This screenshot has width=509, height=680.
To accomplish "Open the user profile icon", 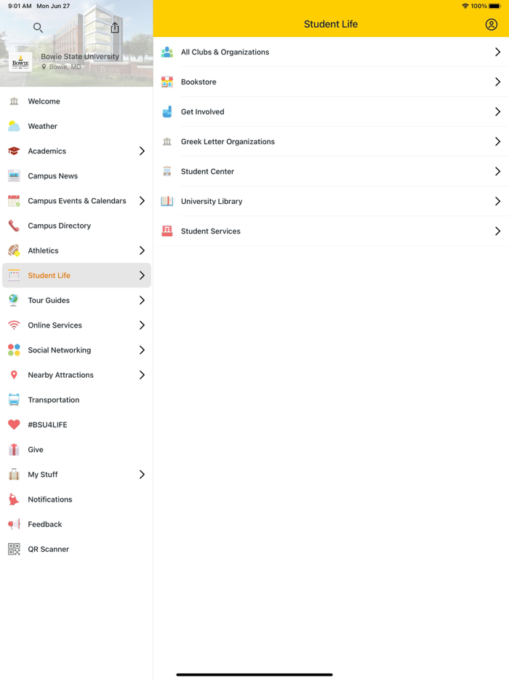I will coord(492,25).
